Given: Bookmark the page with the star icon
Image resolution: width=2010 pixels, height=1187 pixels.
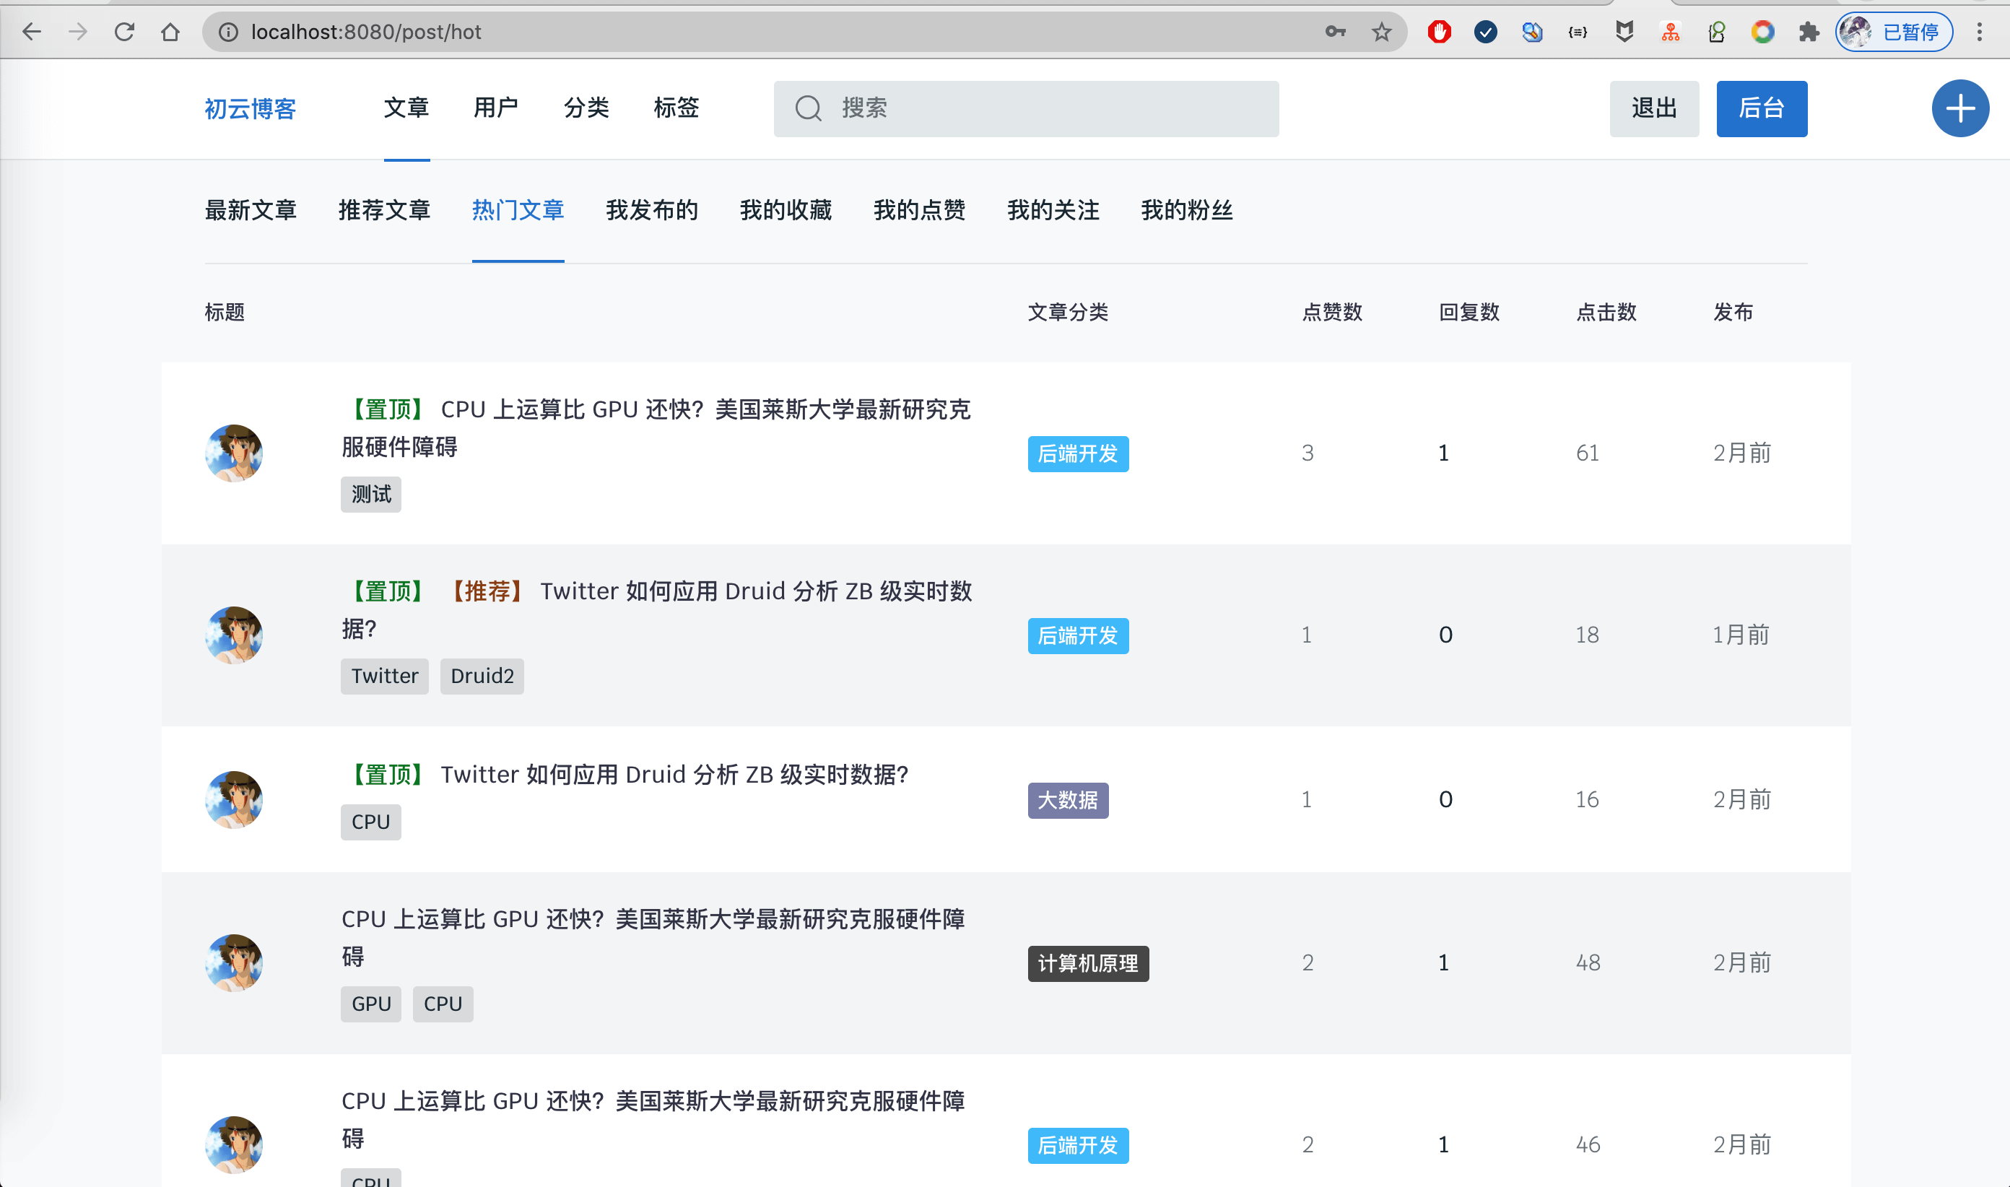Looking at the screenshot, I should 1381,32.
